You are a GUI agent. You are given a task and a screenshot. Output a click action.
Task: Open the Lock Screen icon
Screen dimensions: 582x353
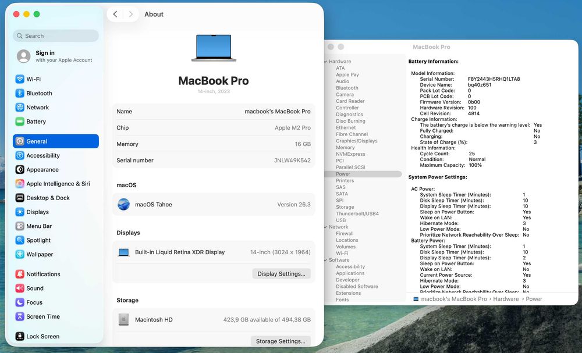20,336
